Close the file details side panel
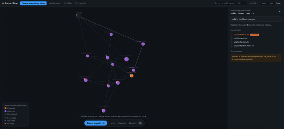 click(279, 11)
